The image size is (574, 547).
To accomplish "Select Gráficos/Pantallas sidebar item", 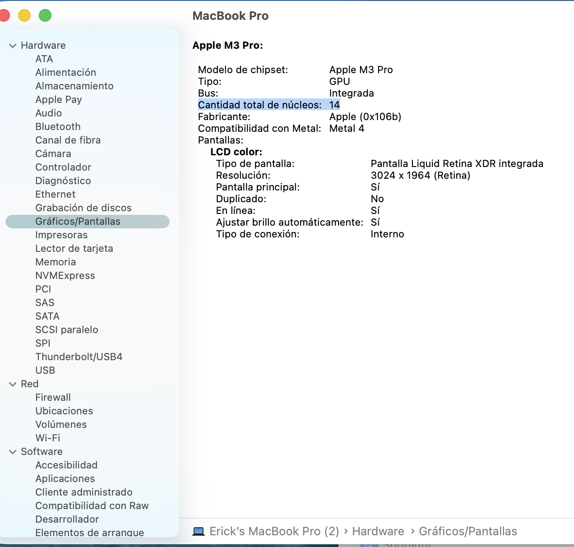I will pos(88,222).
